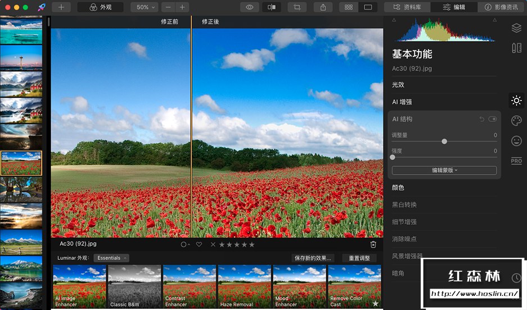The height and width of the screenshot is (310, 527).
Task: Open the history clock icon
Action: coord(516,278)
